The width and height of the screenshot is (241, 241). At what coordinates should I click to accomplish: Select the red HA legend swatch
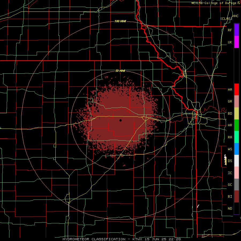[236, 89]
